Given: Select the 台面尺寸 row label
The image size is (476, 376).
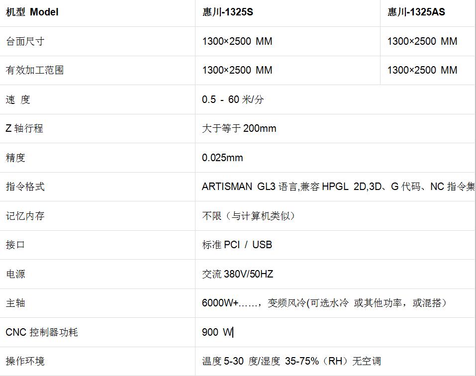Looking at the screenshot, I should click(x=25, y=41).
